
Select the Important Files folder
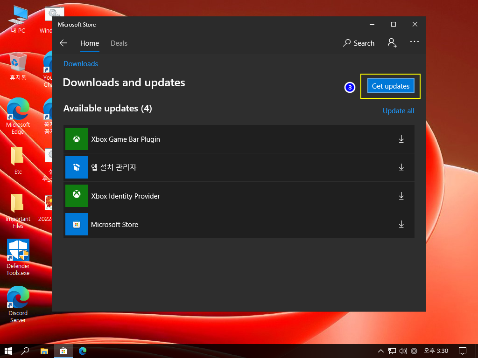click(x=18, y=211)
